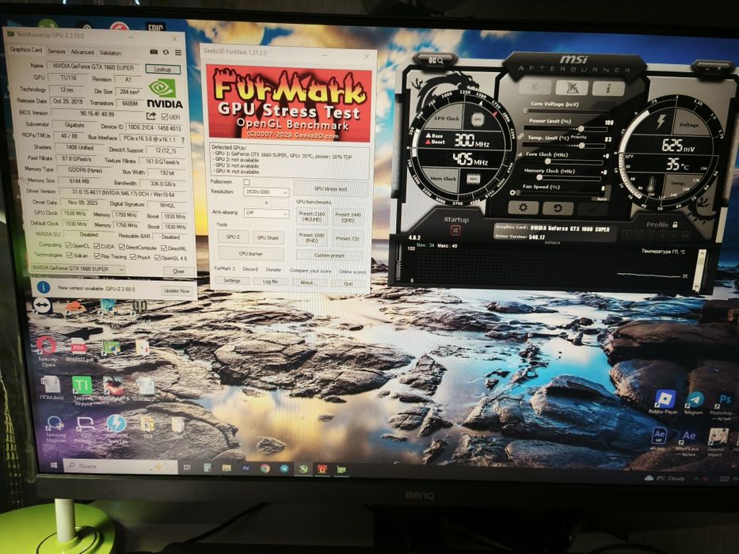Click the link icon between power and temp limits
The image size is (739, 554).
[520, 136]
